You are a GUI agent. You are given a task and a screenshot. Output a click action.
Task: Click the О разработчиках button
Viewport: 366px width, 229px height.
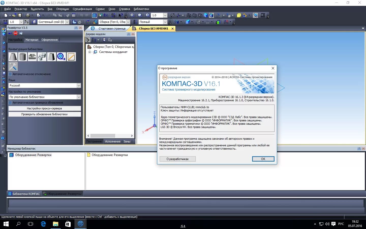tap(178, 159)
